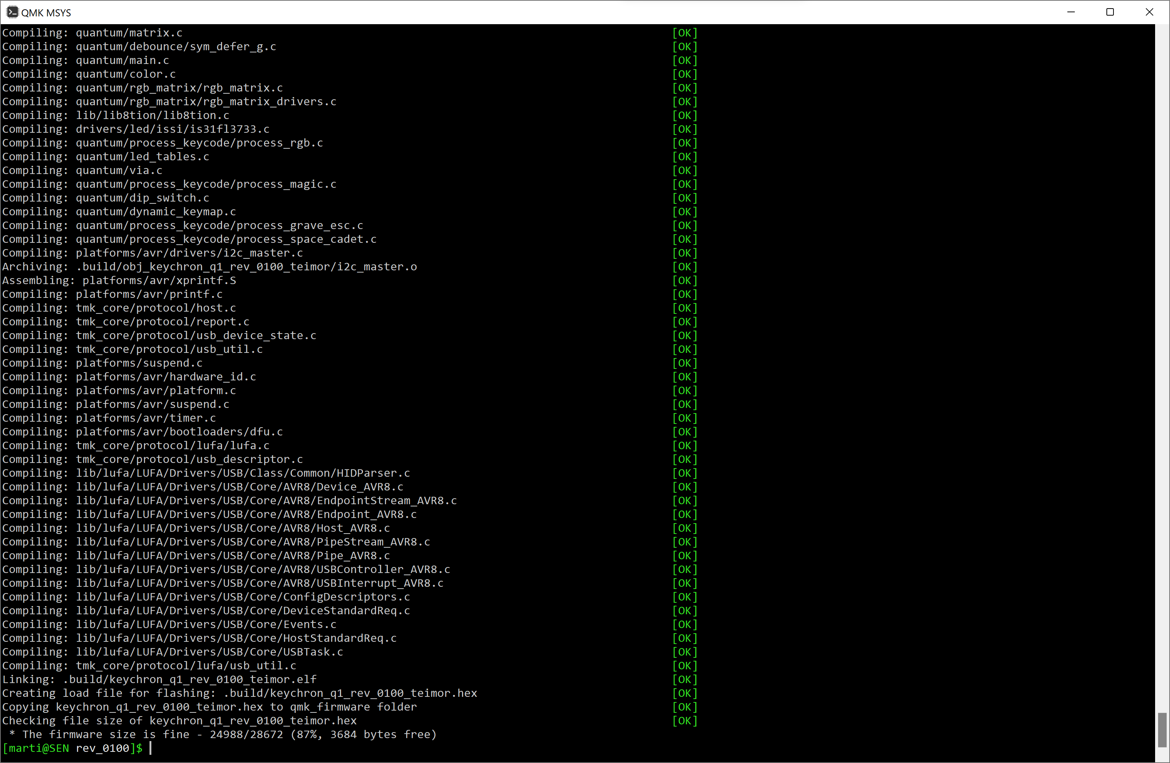Click the vertical scrollbar thumb near bottom
Viewport: 1170px width, 763px height.
[x=1162, y=730]
